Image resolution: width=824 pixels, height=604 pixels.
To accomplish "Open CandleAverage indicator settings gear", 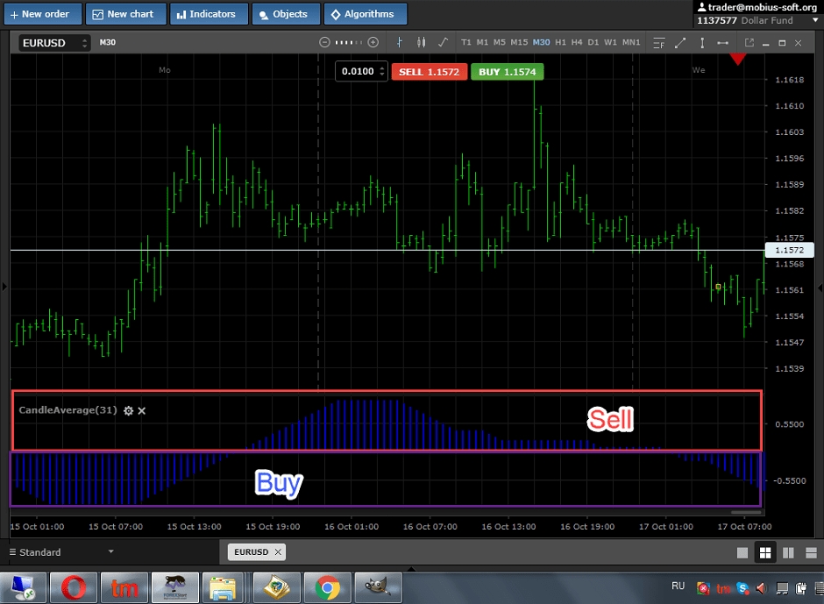I will point(128,410).
